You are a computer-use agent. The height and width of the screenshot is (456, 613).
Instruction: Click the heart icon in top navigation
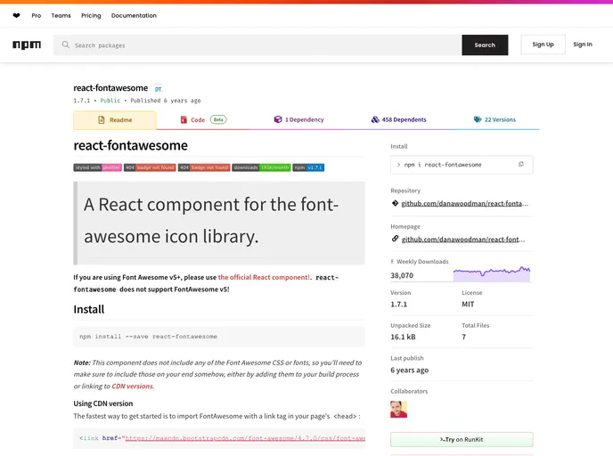[x=16, y=16]
